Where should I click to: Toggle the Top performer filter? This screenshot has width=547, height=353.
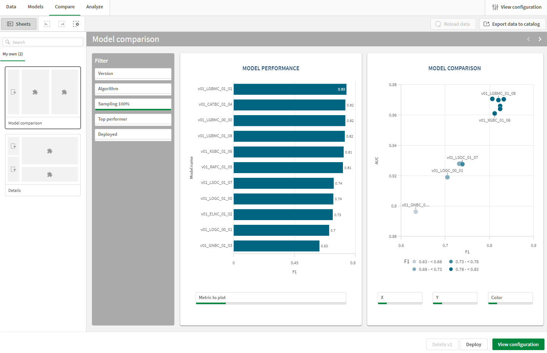click(133, 119)
